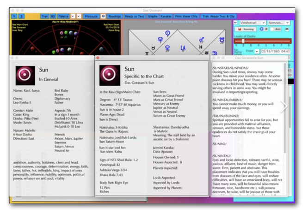Click the Tran. Reads Text & Clip button
This screenshot has height=219, width=308.
point(219,16)
